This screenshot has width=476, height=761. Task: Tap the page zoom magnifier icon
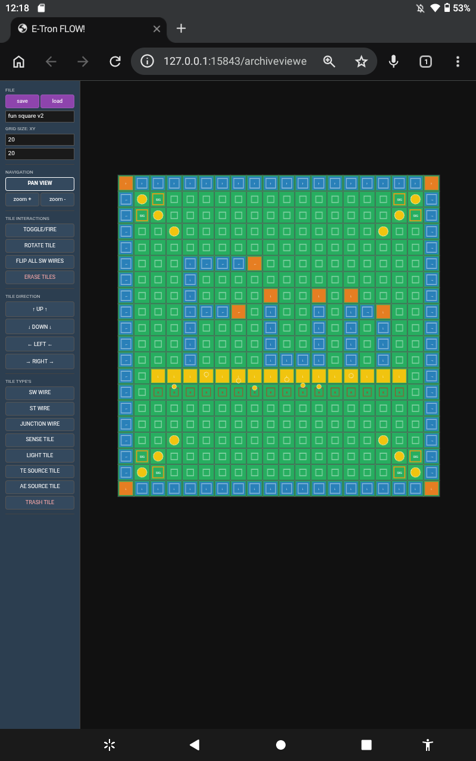point(329,61)
